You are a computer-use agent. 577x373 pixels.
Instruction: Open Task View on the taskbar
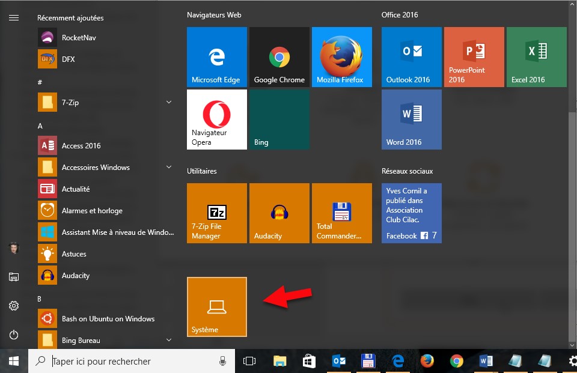point(249,362)
